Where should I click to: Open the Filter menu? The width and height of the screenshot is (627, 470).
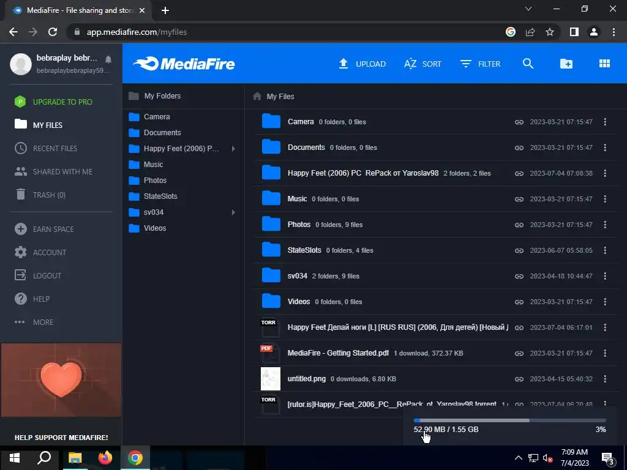pos(480,64)
